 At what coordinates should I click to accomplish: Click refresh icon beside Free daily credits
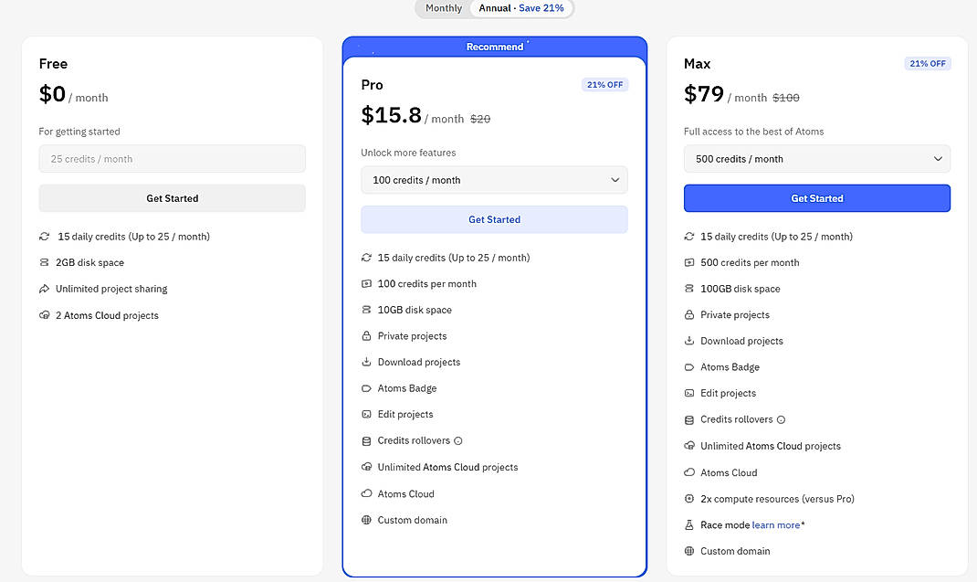(x=44, y=237)
